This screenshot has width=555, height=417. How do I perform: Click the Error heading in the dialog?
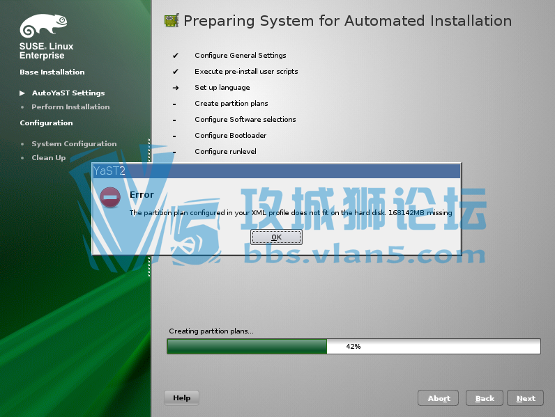point(142,195)
